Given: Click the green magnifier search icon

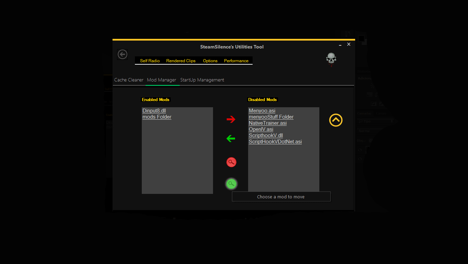Looking at the screenshot, I should click(231, 184).
